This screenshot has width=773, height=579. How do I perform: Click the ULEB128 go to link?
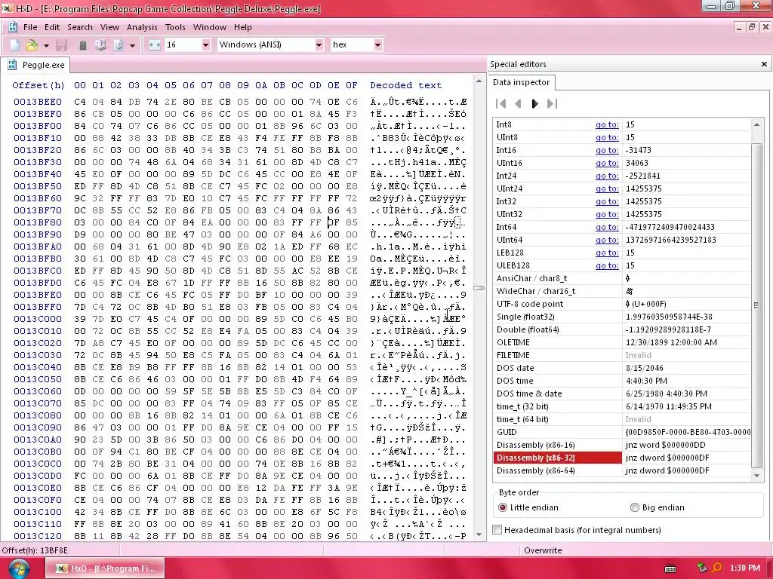tap(607, 265)
